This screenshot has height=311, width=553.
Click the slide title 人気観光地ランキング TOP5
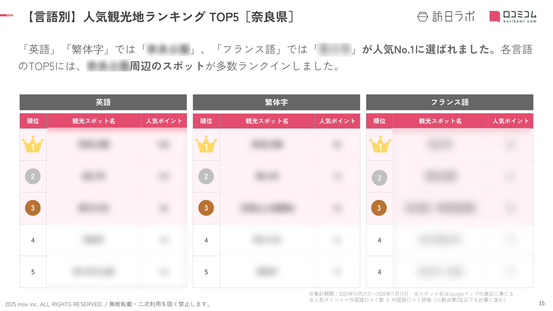pyautogui.click(x=160, y=17)
